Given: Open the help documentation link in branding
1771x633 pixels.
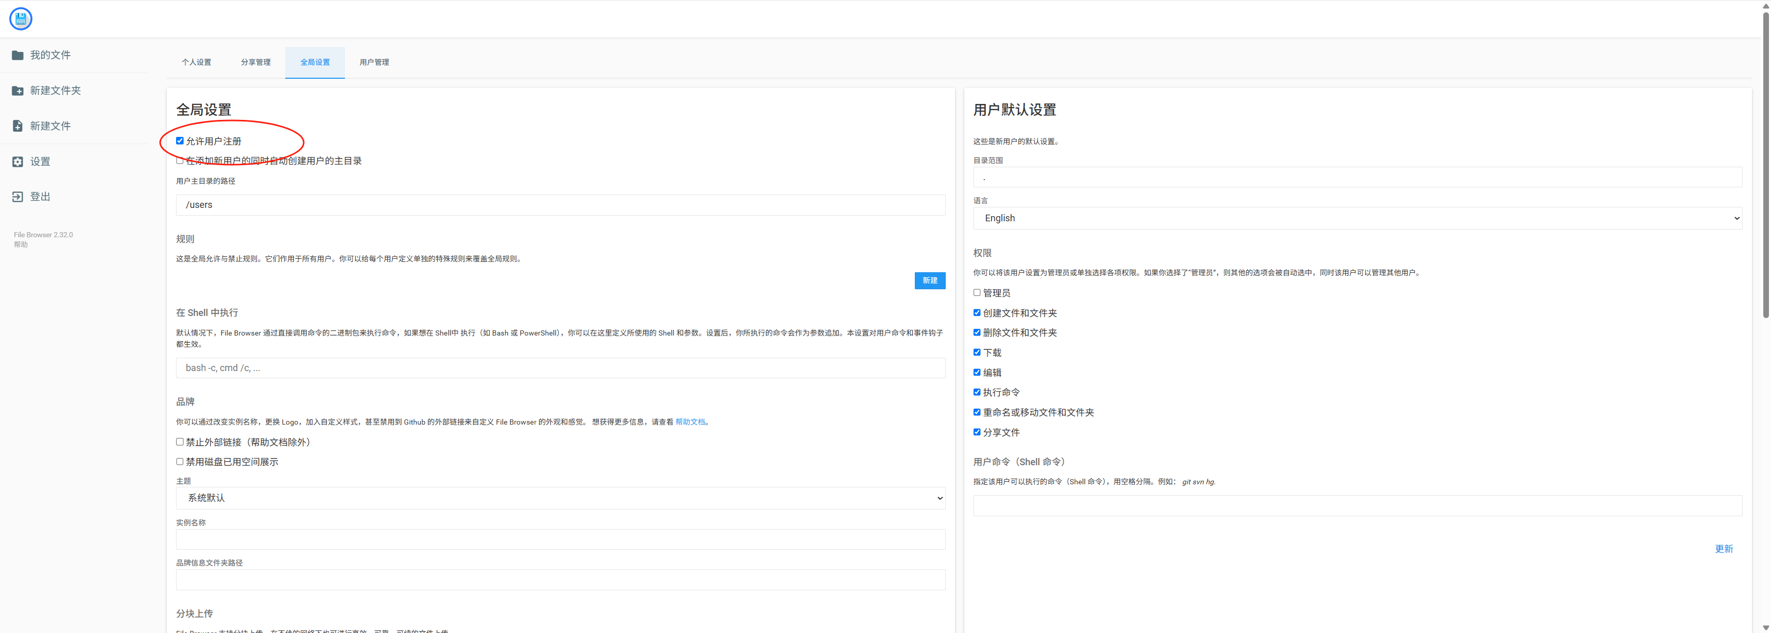Looking at the screenshot, I should pos(689,422).
